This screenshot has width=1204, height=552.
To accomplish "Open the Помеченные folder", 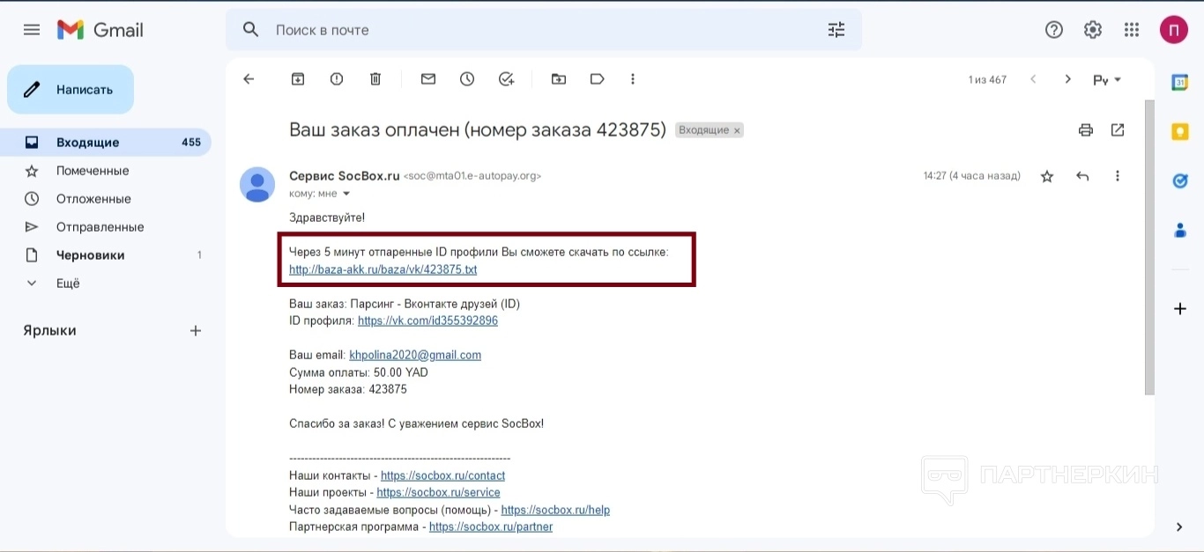I will (x=106, y=171).
